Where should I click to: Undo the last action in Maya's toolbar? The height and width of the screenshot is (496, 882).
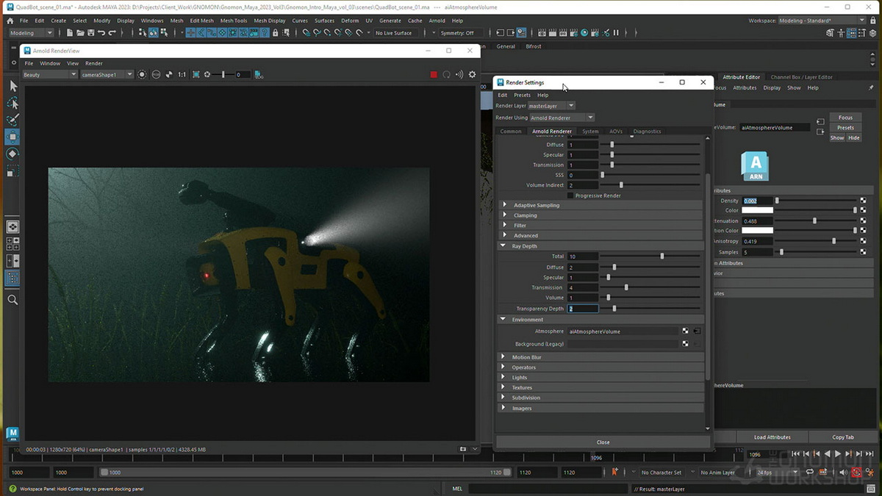tap(101, 33)
